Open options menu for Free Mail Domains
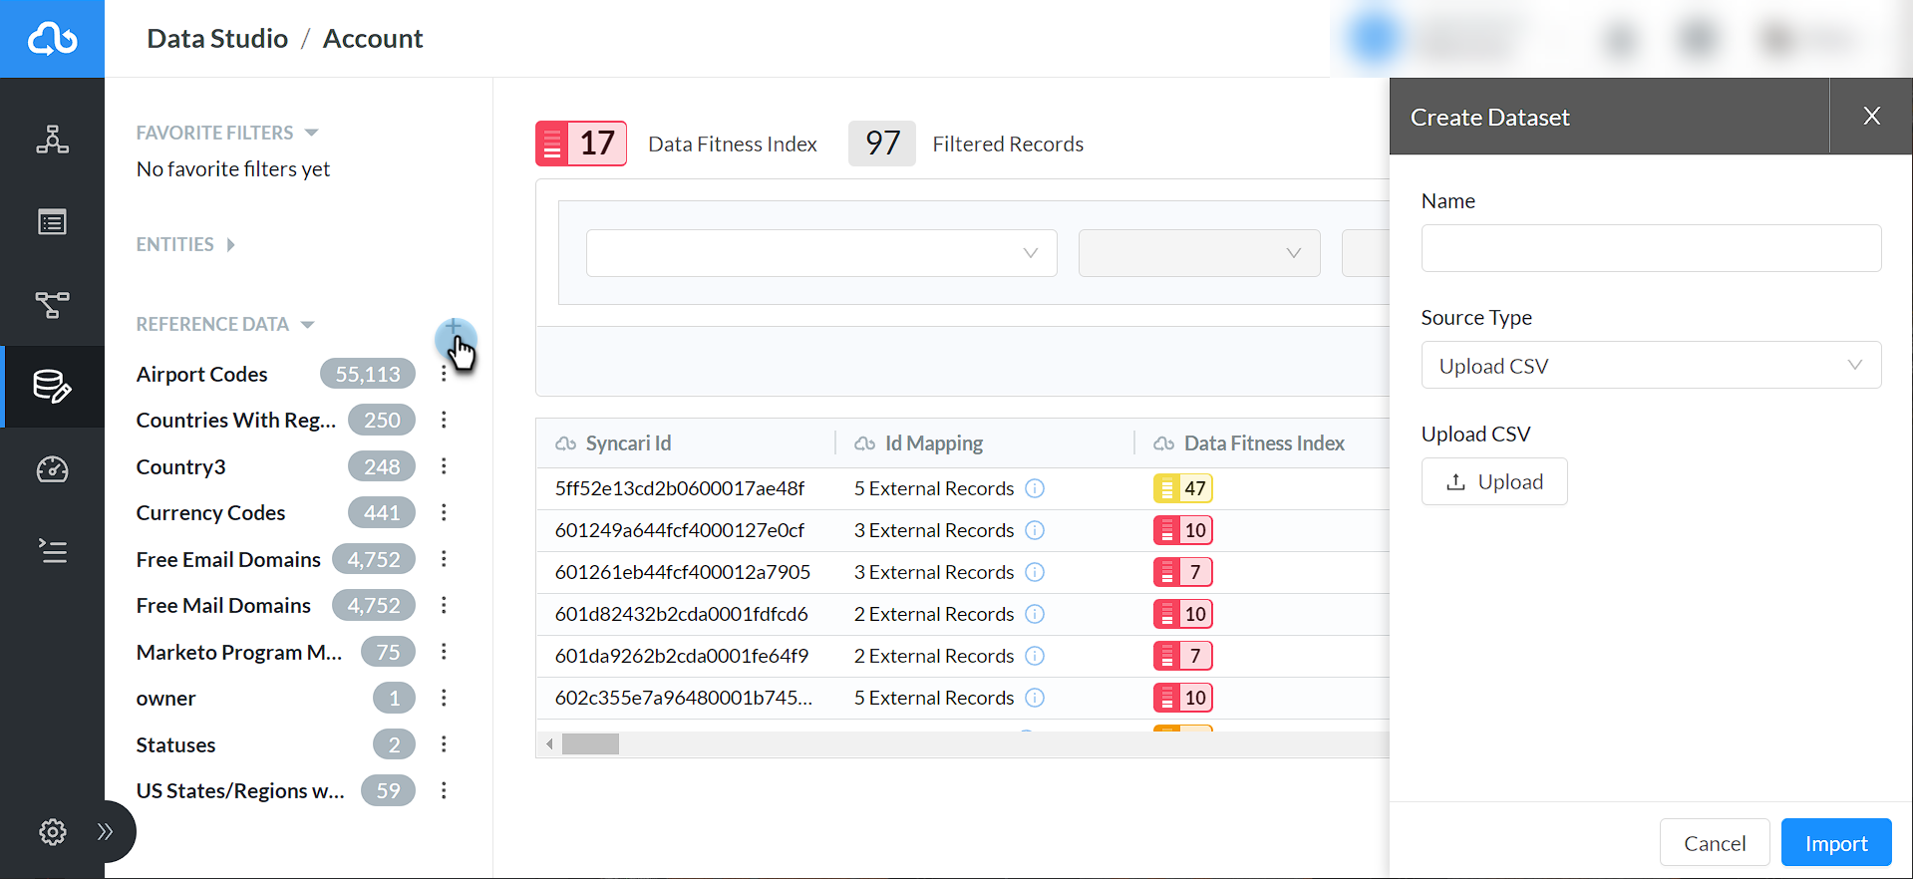 [444, 606]
